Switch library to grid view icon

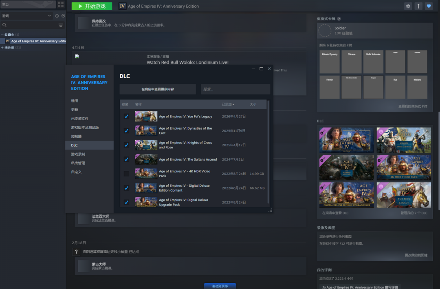click(x=61, y=4)
